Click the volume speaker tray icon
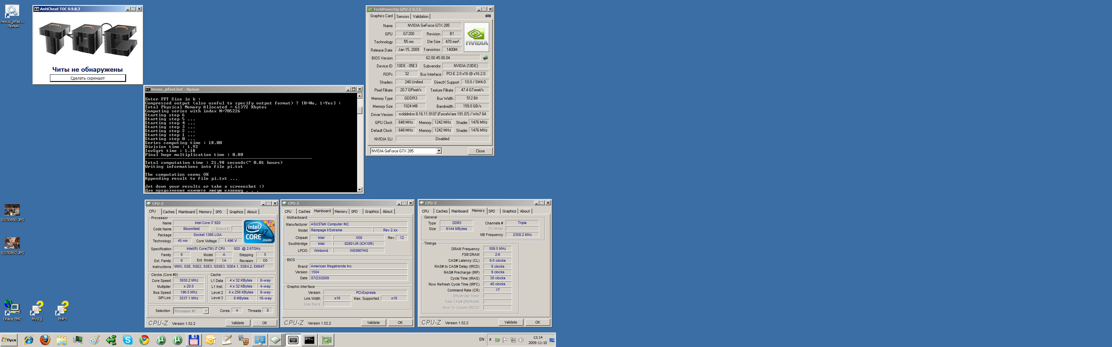The image size is (1112, 347). [x=521, y=340]
